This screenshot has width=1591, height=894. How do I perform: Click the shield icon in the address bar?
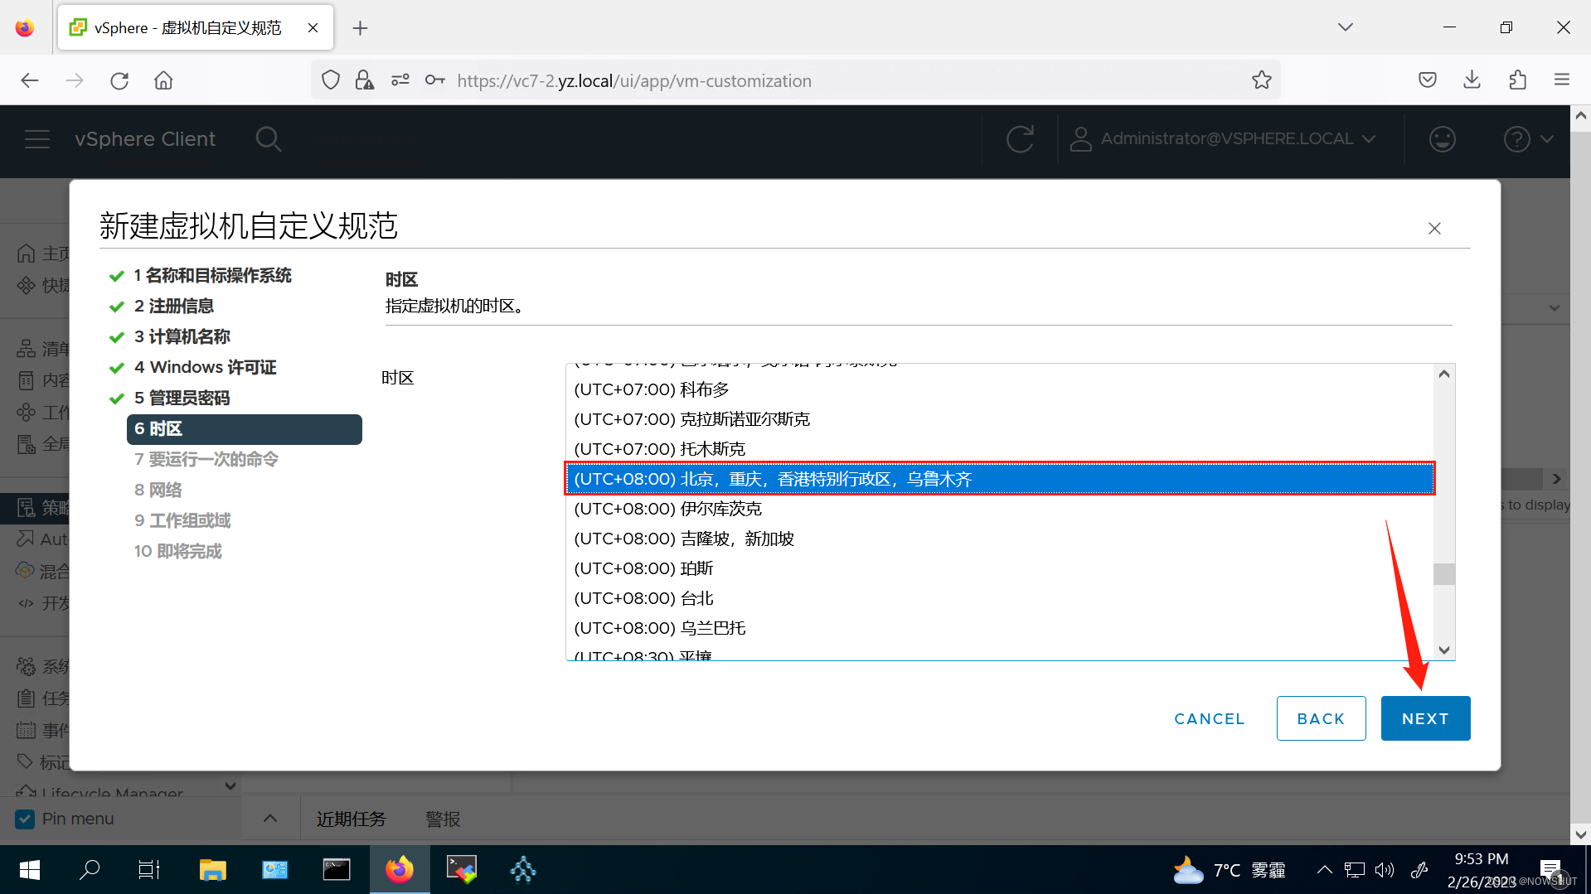(330, 80)
